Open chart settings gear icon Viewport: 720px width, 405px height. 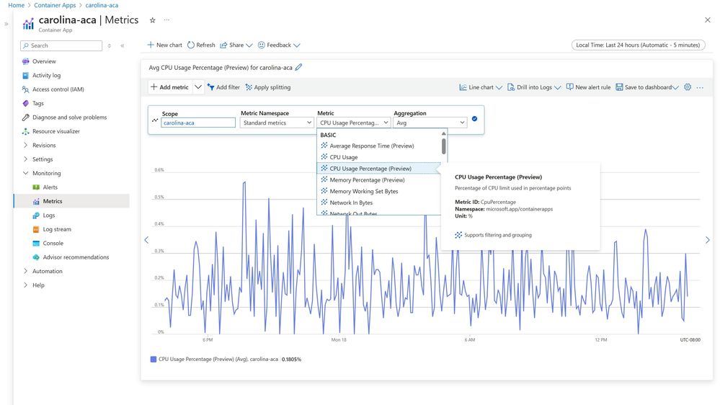[x=688, y=86]
